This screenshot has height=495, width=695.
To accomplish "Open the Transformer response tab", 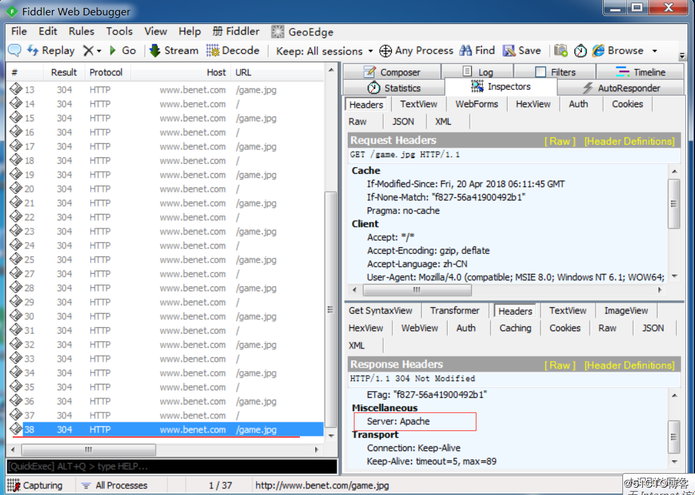I will pos(454,310).
